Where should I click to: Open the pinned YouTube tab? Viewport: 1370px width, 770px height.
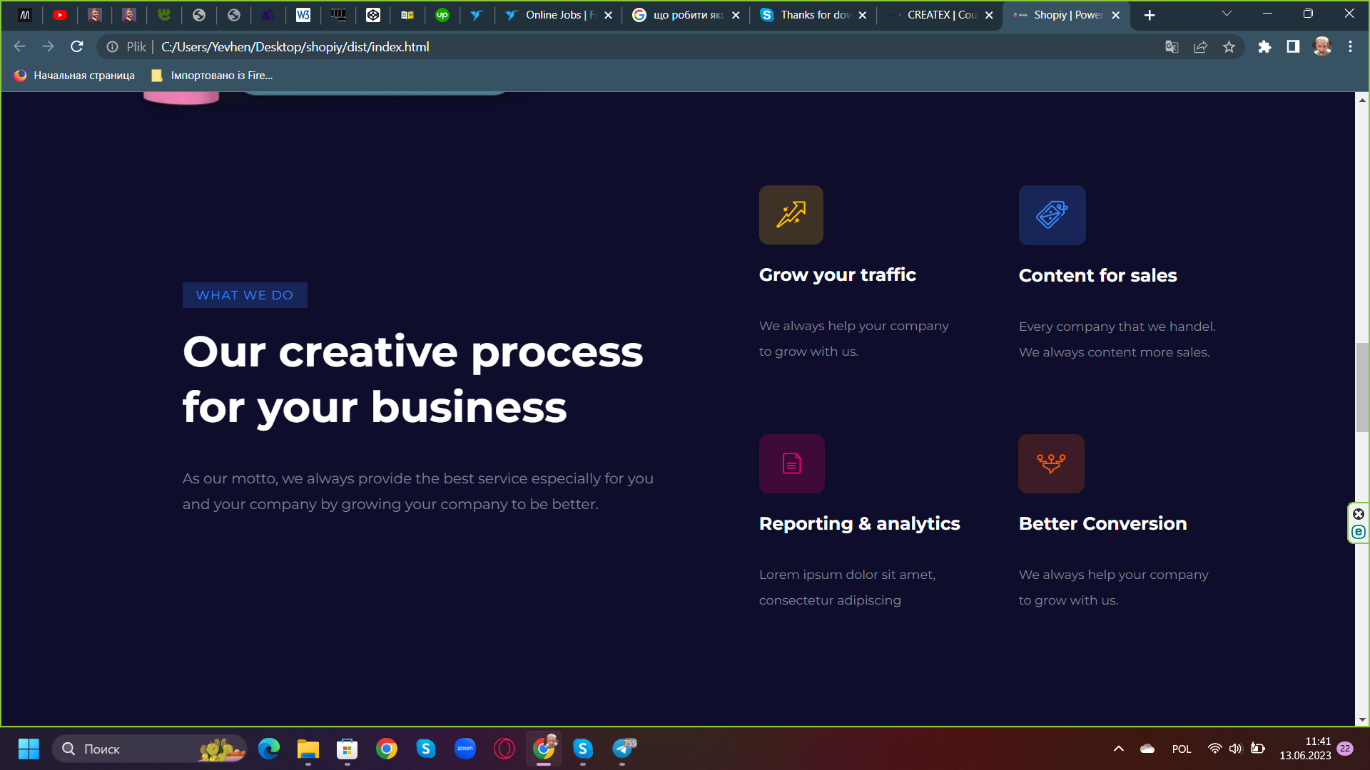(60, 15)
